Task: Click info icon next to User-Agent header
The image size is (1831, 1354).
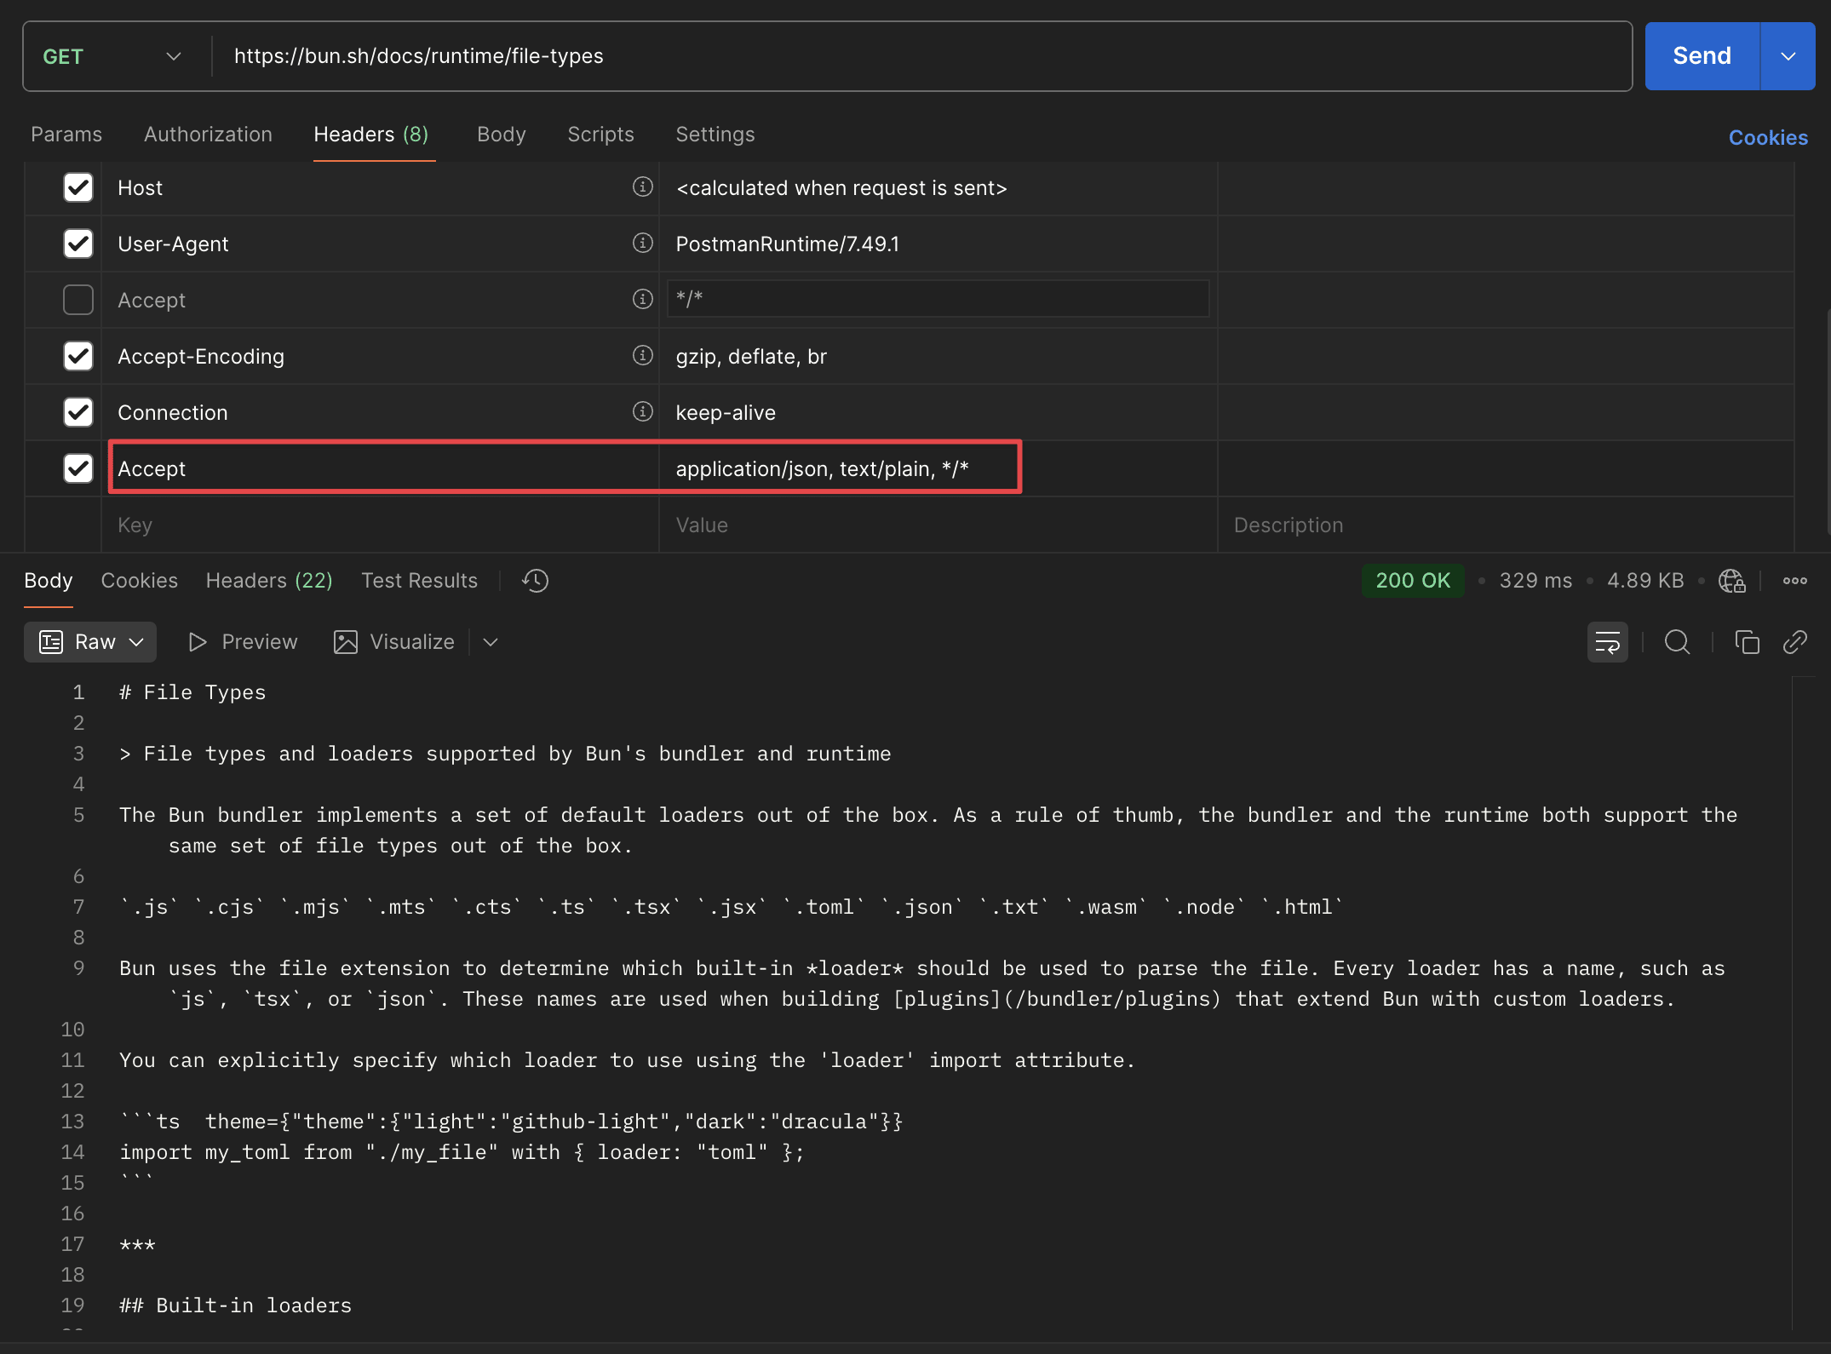Action: click(642, 244)
